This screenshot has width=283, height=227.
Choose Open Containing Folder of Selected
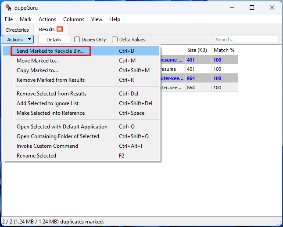point(81,136)
